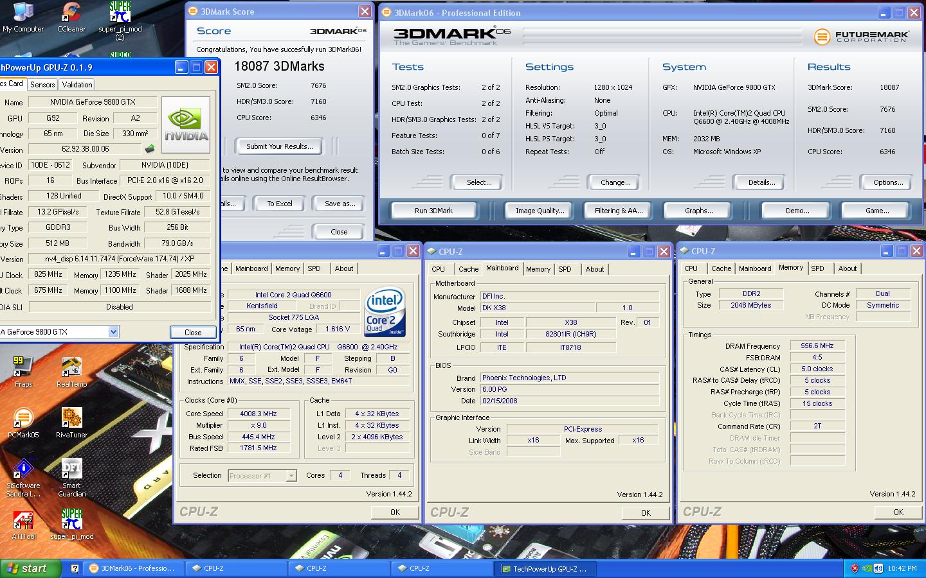926x578 pixels.
Task: Click Close button in 3DMark Score window
Action: tap(339, 232)
